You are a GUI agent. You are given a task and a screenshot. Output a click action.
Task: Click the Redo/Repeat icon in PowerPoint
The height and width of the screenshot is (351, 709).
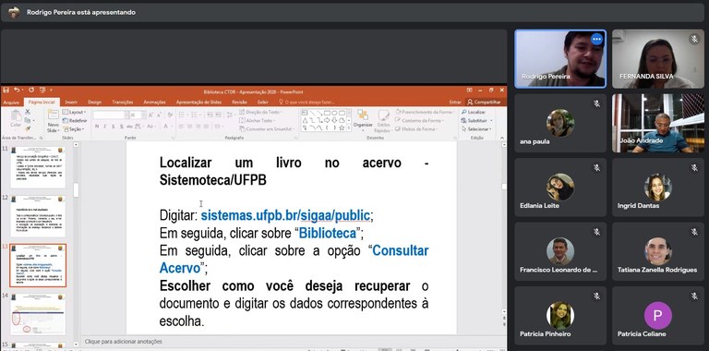click(x=31, y=90)
